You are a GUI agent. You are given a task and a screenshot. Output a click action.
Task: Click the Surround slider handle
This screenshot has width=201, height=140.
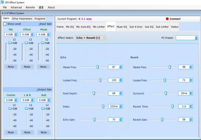[166, 93]
